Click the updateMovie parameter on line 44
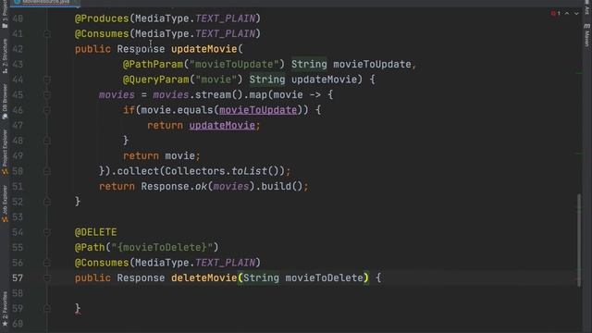The image size is (592, 333). pyautogui.click(x=324, y=80)
